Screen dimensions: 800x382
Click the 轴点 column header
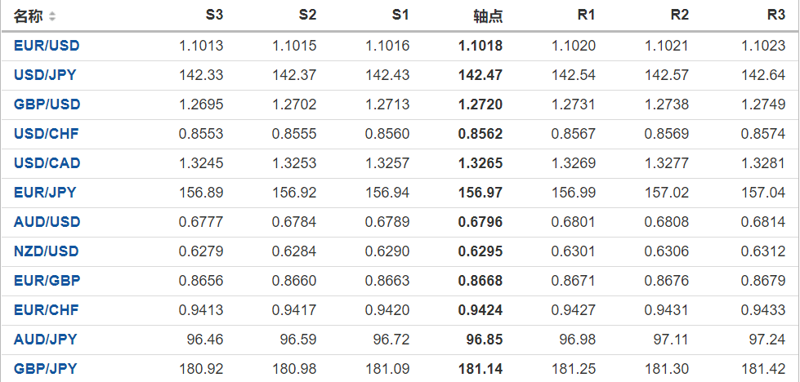(x=488, y=16)
